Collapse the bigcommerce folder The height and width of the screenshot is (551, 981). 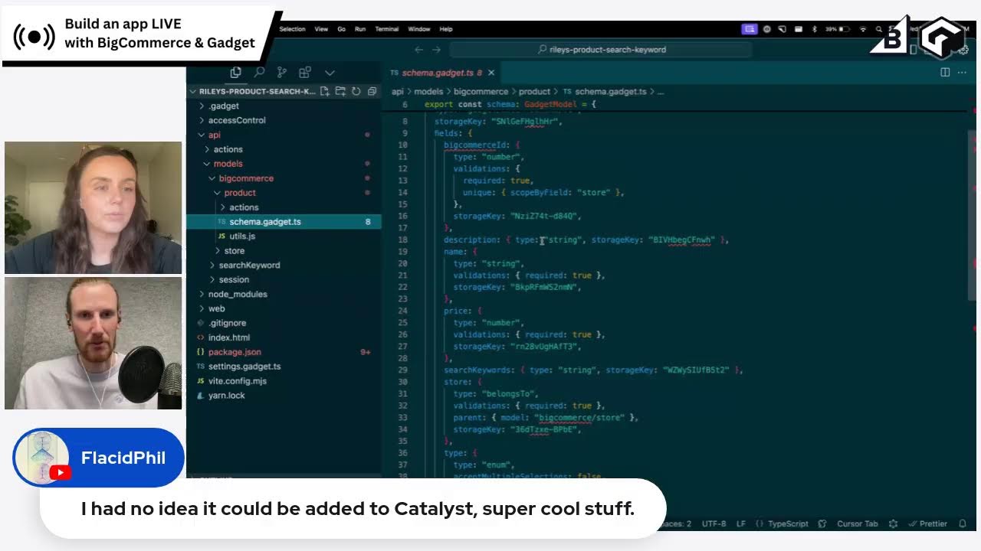click(284, 178)
